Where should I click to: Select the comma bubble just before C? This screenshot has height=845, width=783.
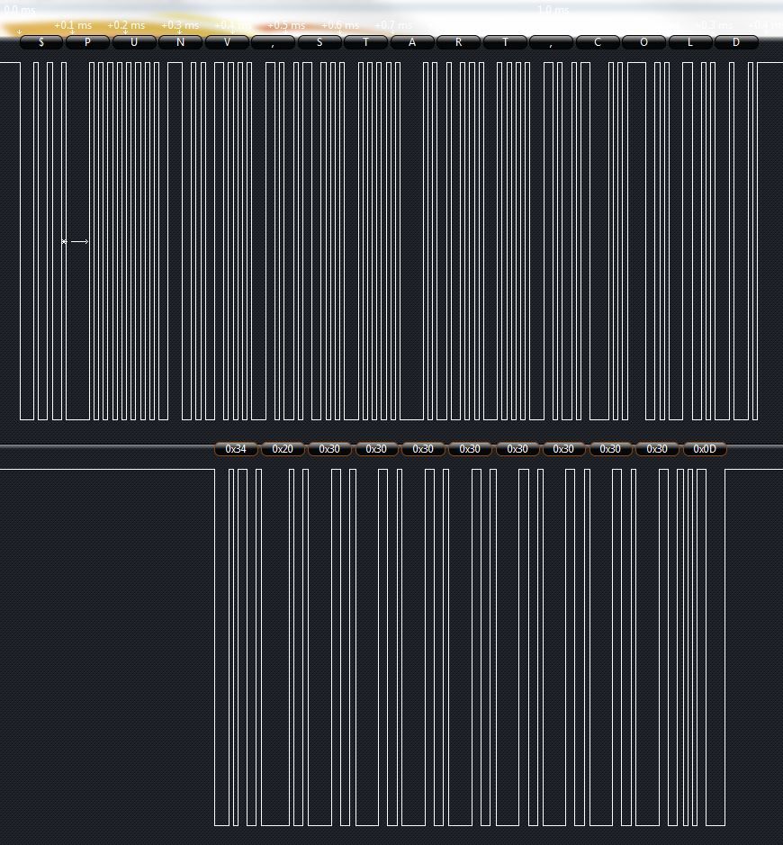[552, 42]
